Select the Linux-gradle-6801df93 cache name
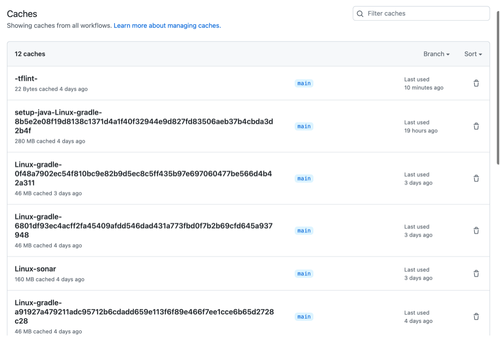This screenshot has width=501, height=337. (144, 226)
